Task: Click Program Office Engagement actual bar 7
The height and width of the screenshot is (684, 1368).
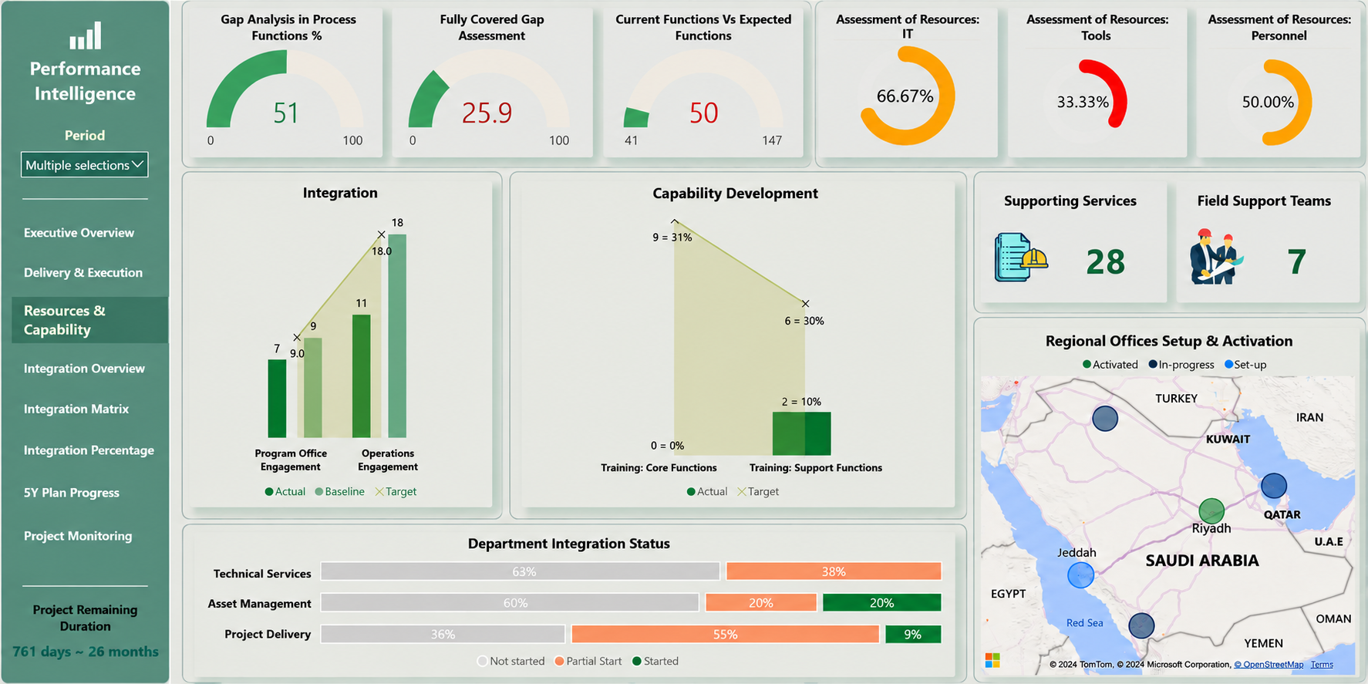Action: (x=277, y=399)
